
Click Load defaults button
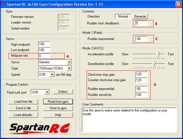[x=23, y=115]
